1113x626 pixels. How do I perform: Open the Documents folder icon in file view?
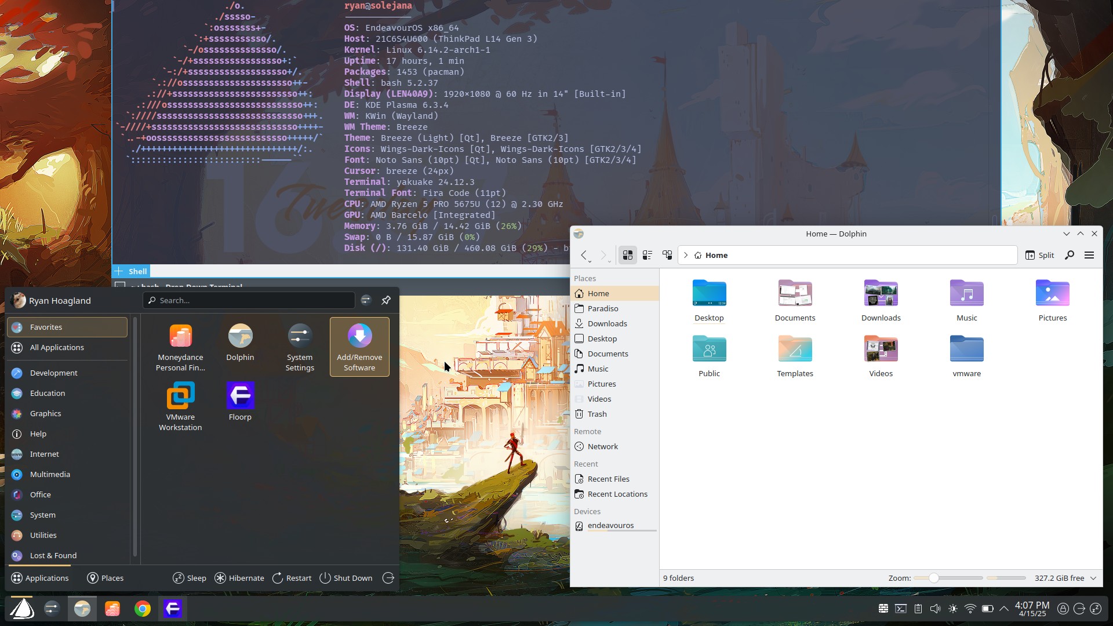(x=795, y=300)
